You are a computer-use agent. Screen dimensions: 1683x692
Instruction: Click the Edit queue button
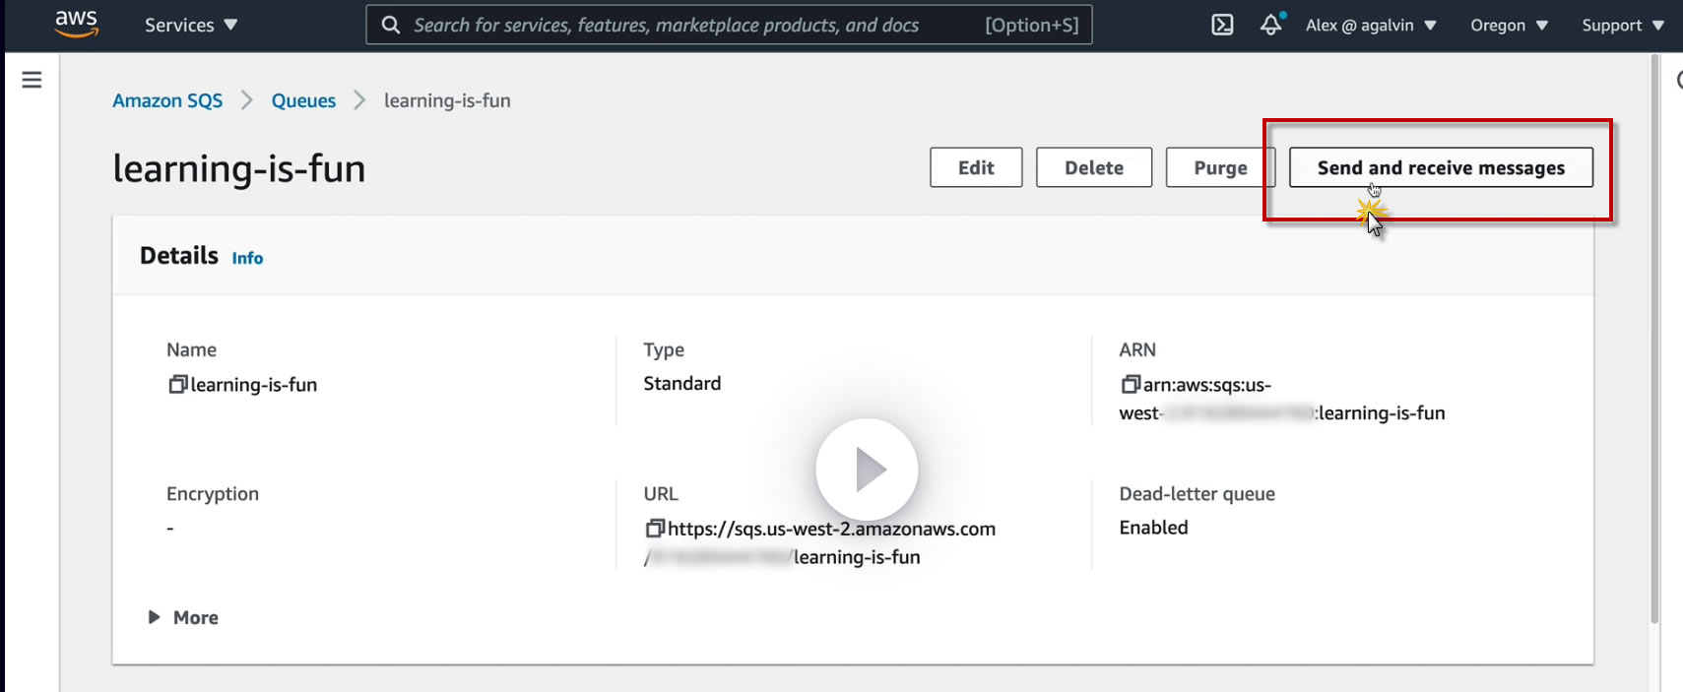click(x=976, y=167)
